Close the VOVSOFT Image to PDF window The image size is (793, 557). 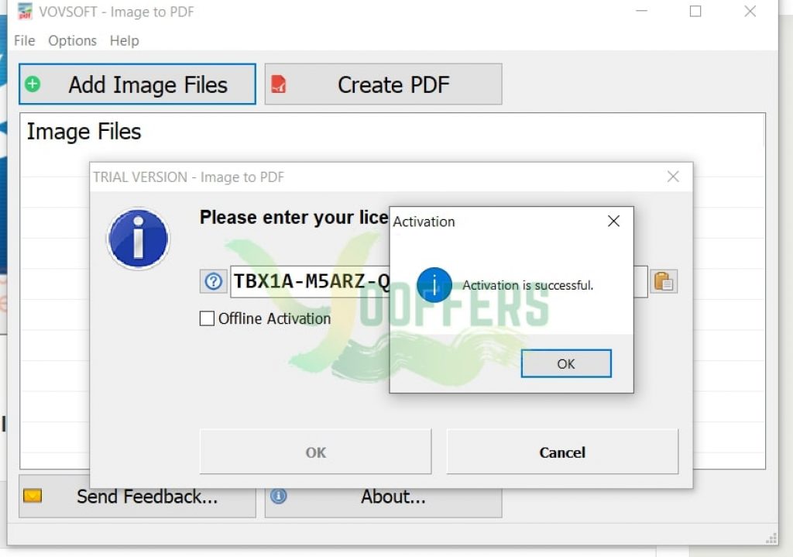pos(750,11)
